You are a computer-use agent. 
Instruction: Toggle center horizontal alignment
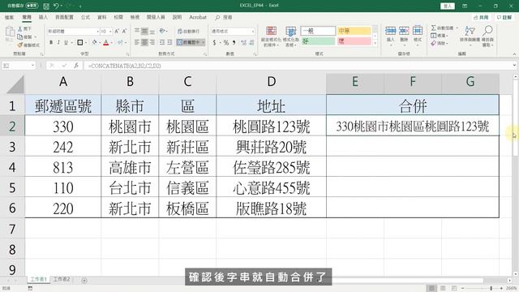(x=144, y=42)
